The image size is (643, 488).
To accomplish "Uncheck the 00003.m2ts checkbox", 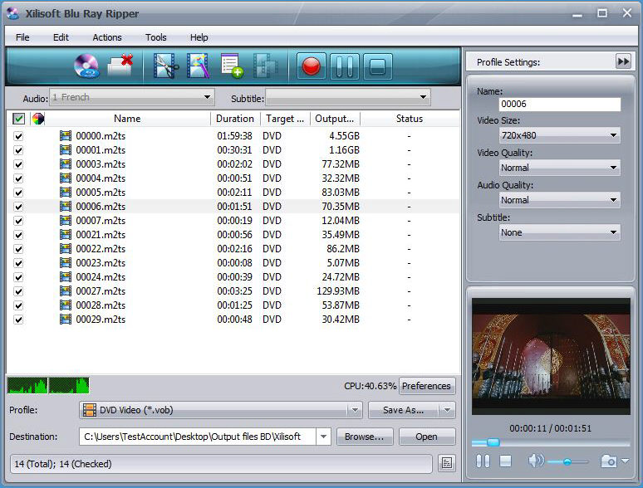I will [x=18, y=164].
